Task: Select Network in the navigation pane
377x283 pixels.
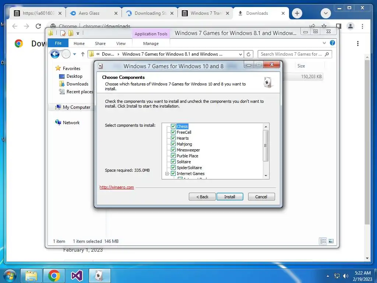Action: [68, 122]
